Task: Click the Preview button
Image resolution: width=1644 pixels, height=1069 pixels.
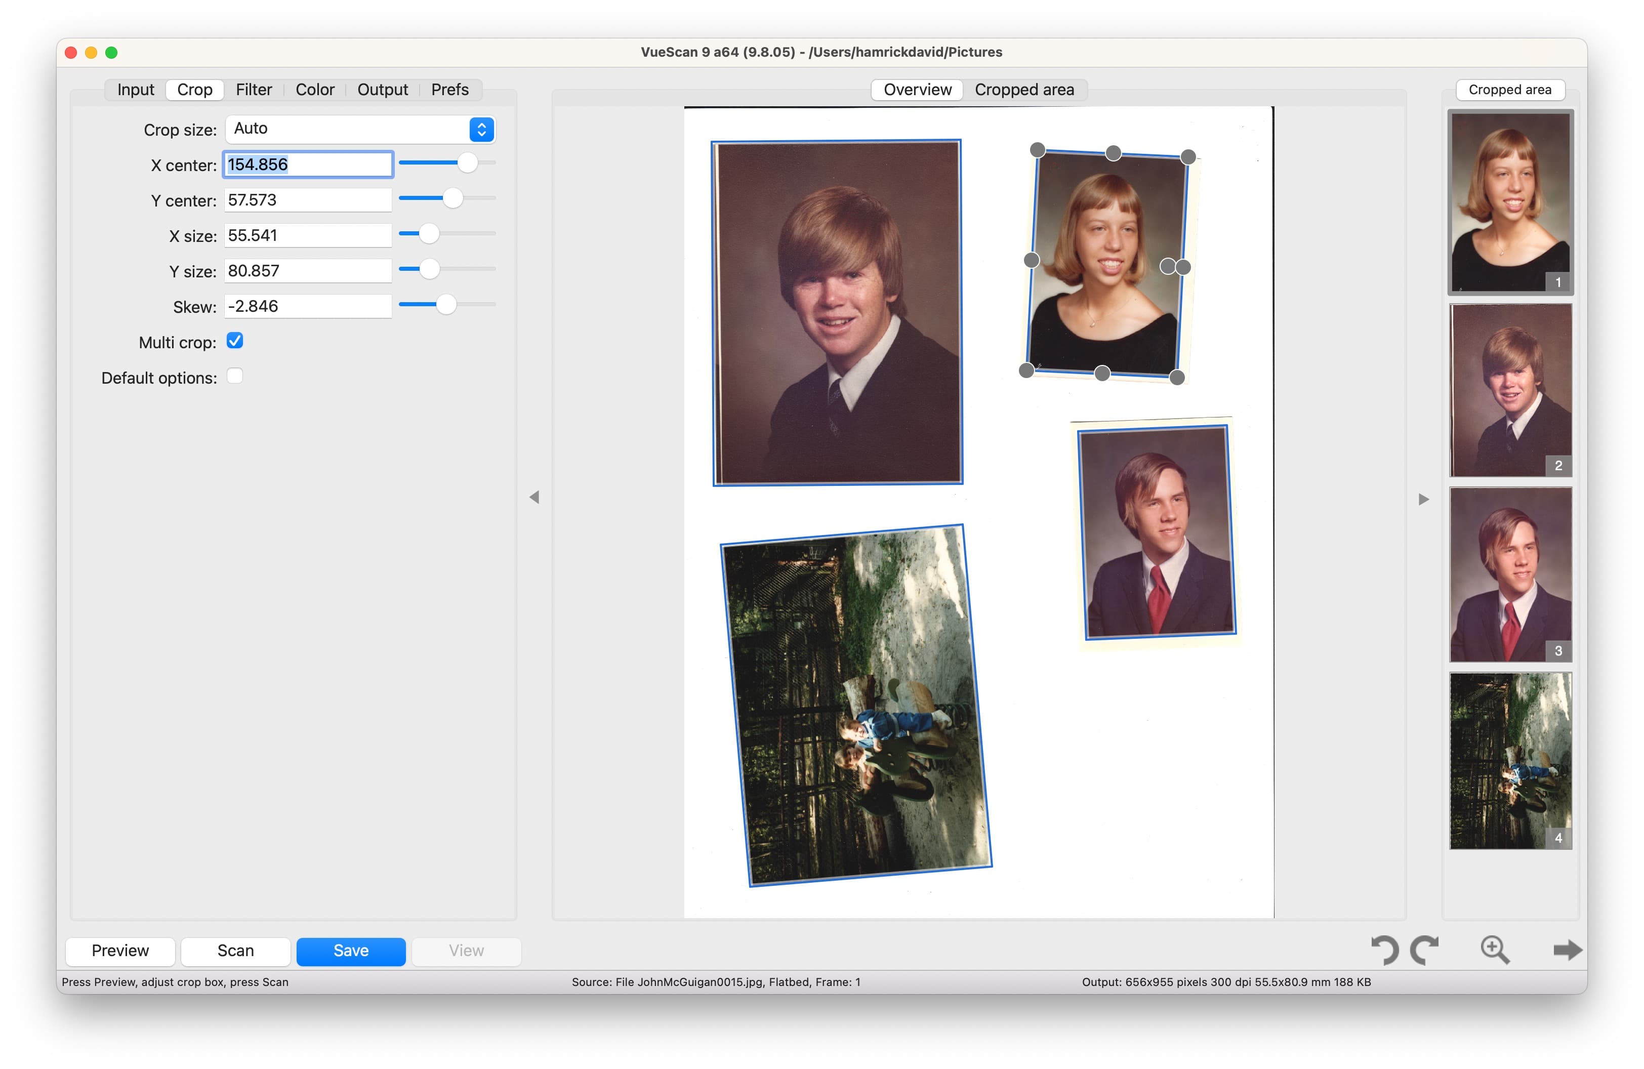Action: [121, 949]
